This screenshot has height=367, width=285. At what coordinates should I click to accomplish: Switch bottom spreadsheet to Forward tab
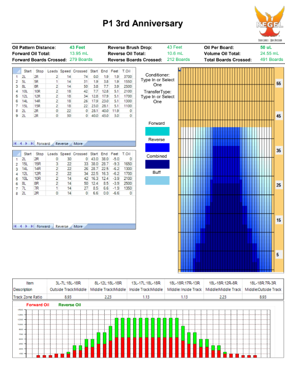(x=43, y=226)
